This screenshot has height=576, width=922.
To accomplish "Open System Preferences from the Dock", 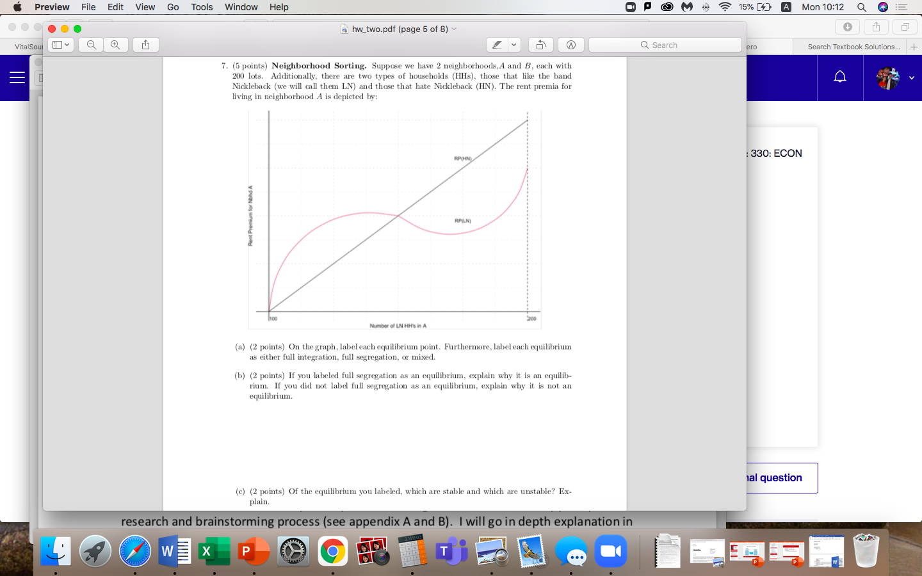I will tap(293, 551).
